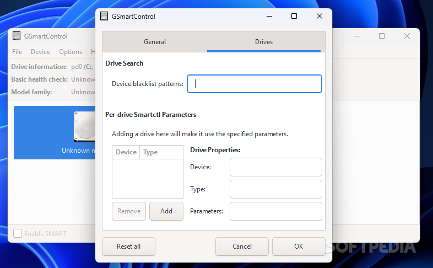Close the main GSmartControl window

tap(407, 36)
